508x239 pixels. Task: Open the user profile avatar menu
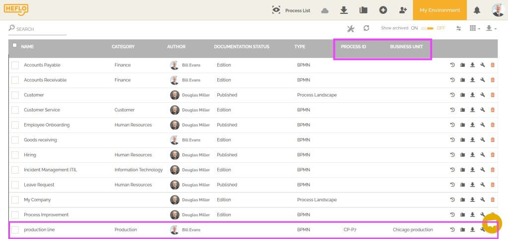pyautogui.click(x=498, y=10)
